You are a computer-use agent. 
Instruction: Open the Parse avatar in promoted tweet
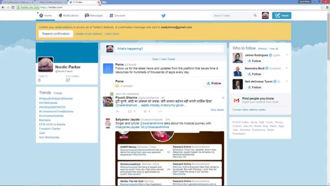coord(108,69)
